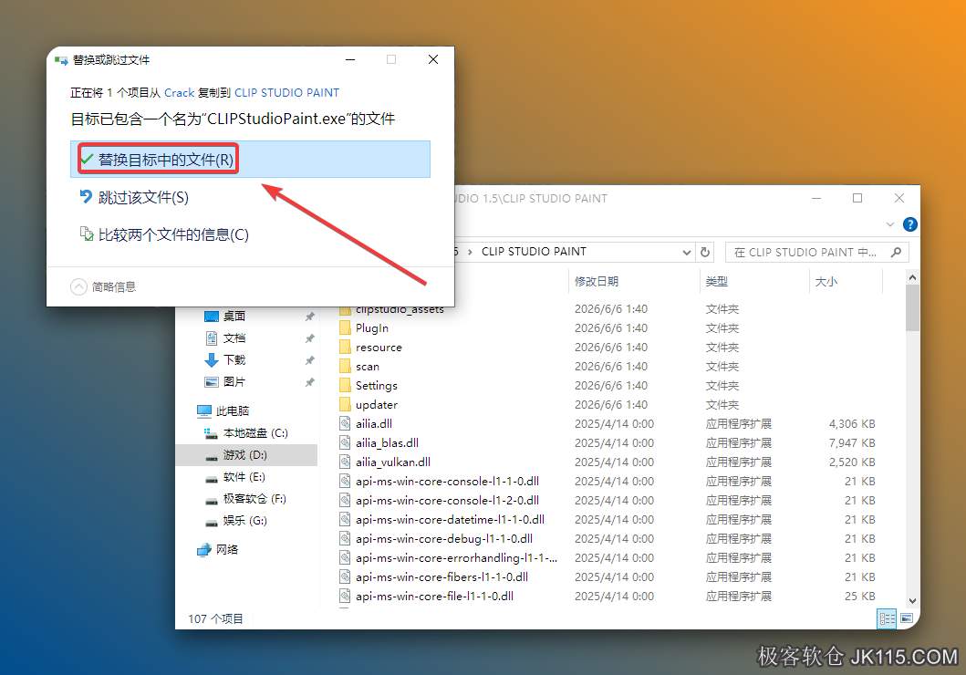
Task: Select 网络 in the navigation pane
Action: (x=227, y=549)
